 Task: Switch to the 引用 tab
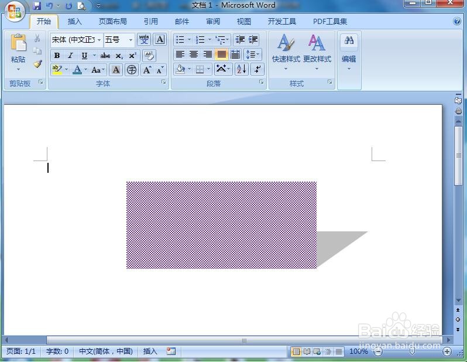click(151, 22)
